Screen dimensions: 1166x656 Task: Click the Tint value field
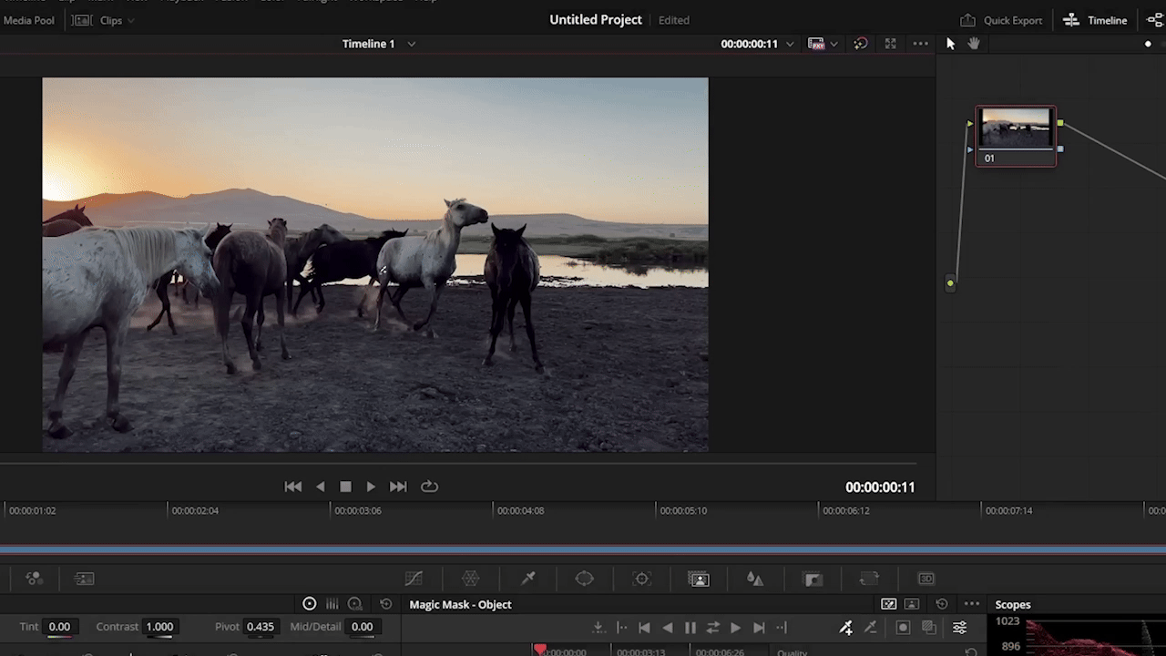[59, 627]
